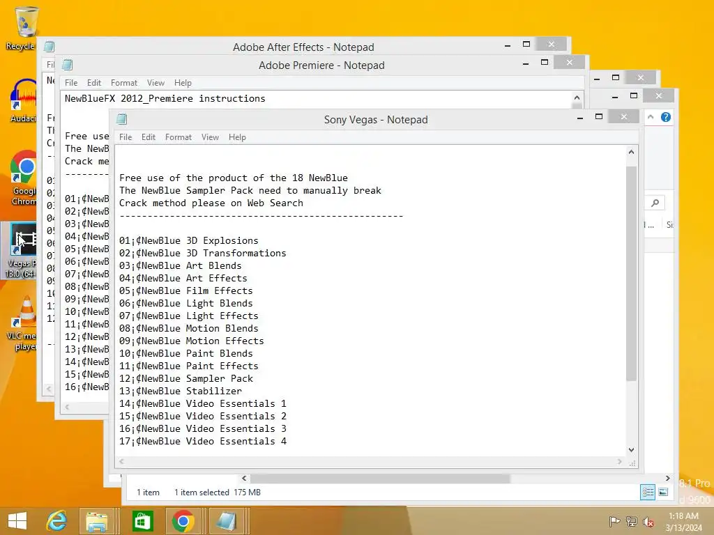
Task: Click the '1 item selected 175 MB' status text
Action: click(218, 493)
